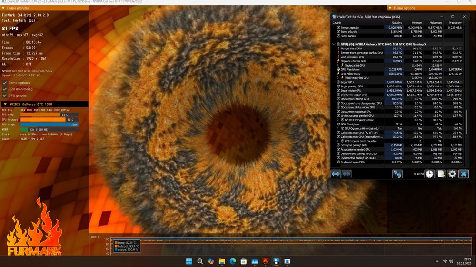Select Efektywny zegar GPU row

(x=399, y=95)
